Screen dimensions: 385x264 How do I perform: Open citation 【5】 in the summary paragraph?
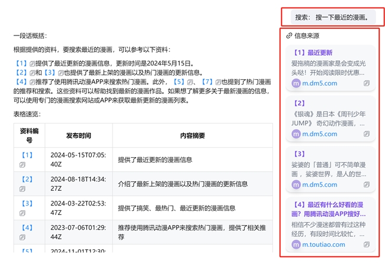[x=178, y=82]
